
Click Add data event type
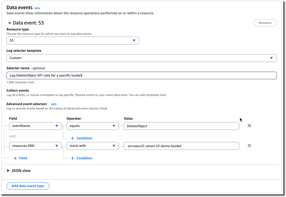click(28, 186)
